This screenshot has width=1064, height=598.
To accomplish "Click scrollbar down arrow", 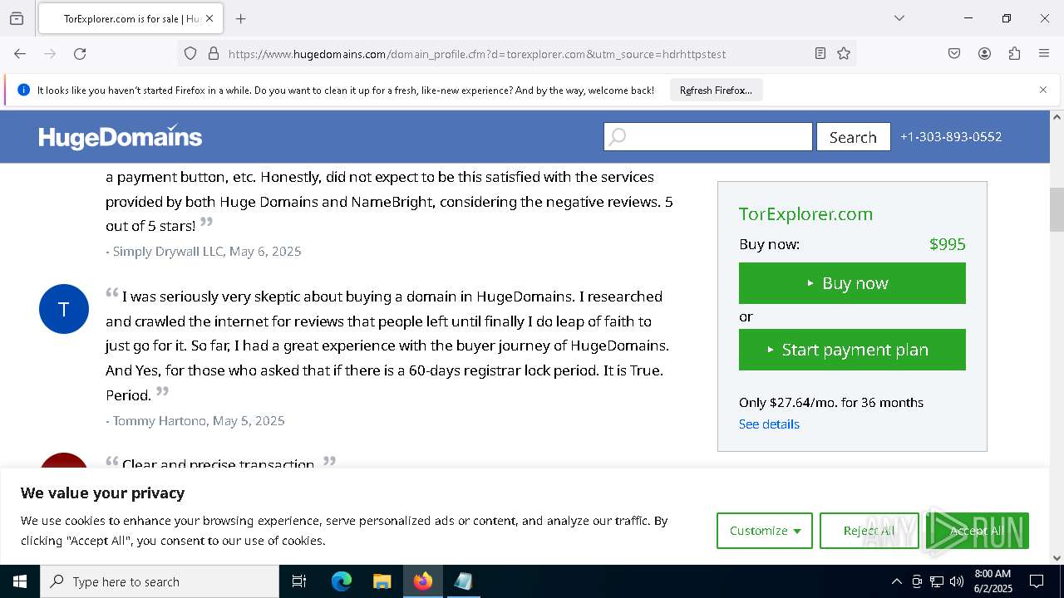I will pos(1057,558).
